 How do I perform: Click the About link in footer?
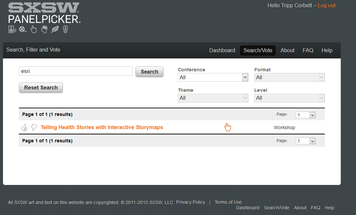(300, 208)
